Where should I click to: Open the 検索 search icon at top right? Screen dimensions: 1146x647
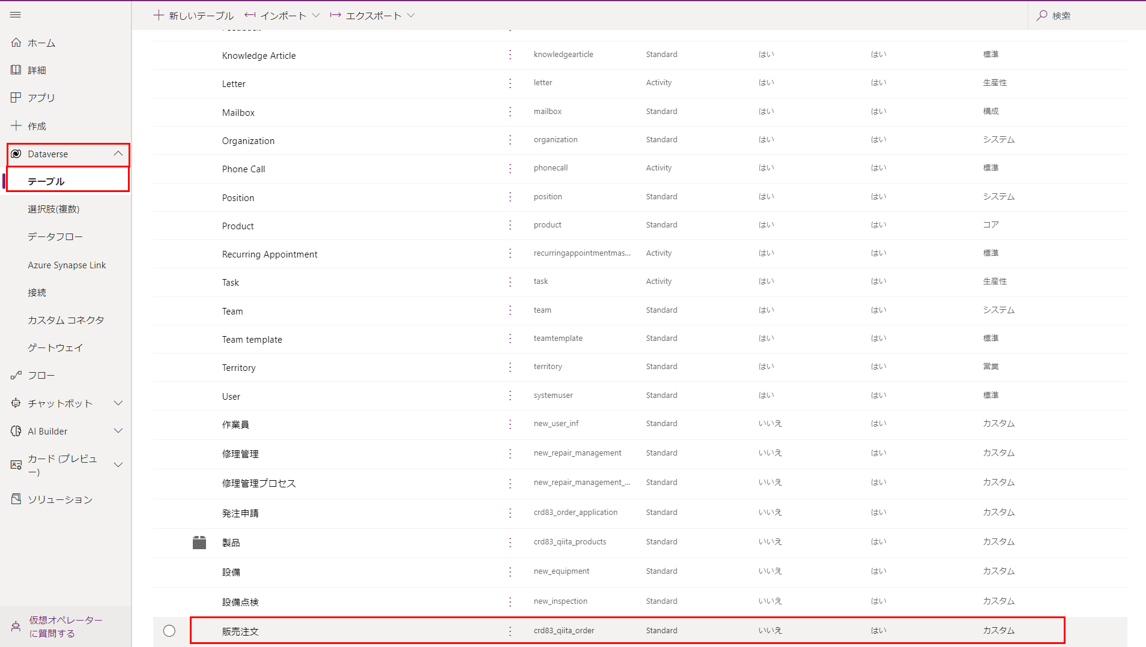click(x=1041, y=15)
